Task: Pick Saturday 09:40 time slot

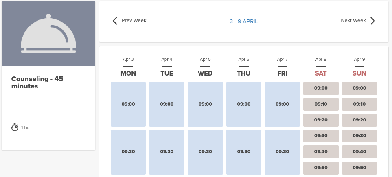Action: (321, 151)
